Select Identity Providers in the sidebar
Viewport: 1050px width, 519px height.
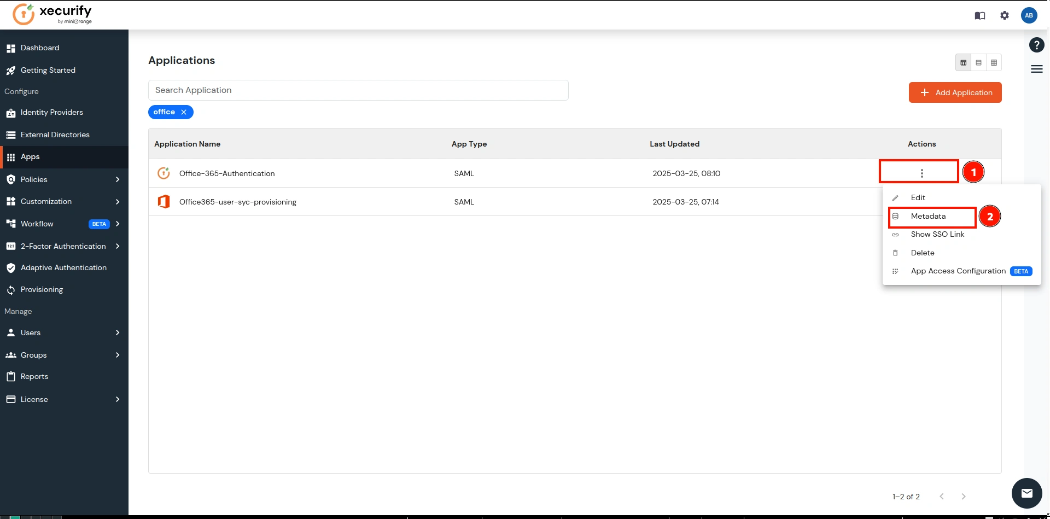(x=52, y=112)
